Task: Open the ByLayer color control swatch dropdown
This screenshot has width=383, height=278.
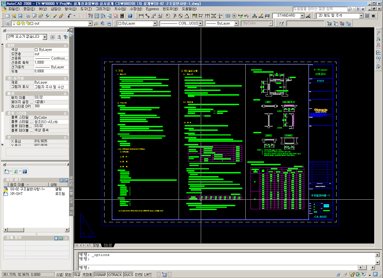Action: (x=155, y=23)
